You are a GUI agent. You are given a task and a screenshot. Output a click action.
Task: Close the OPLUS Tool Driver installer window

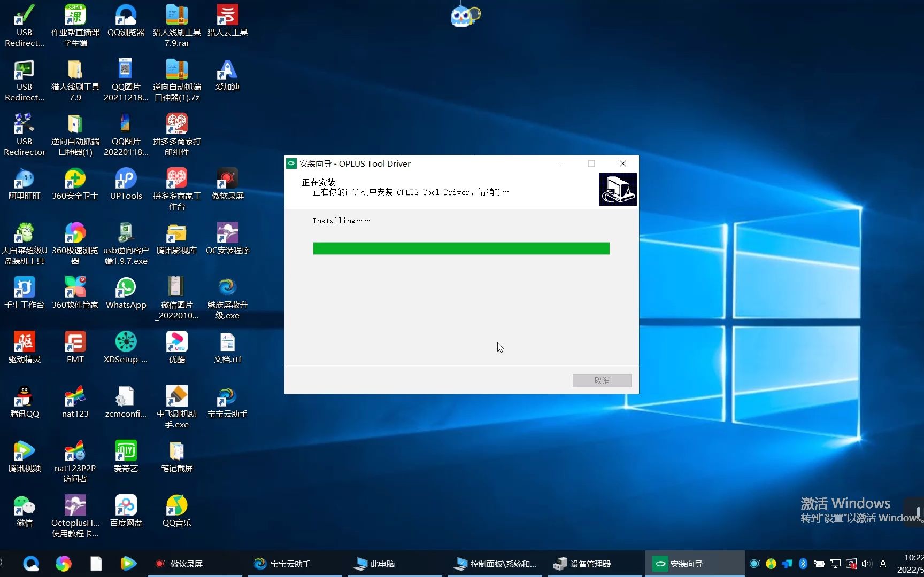623,163
